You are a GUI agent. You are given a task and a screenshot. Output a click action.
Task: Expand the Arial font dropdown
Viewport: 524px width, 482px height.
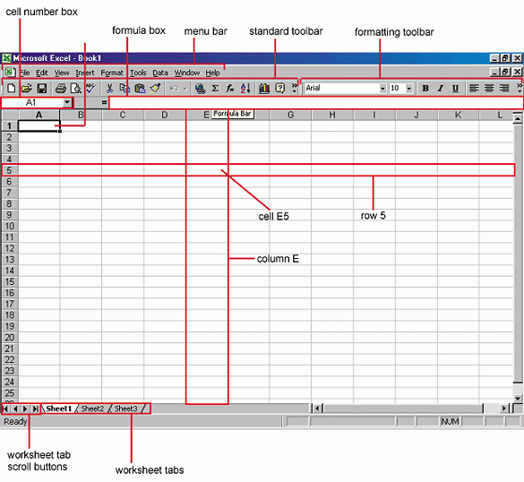coord(382,89)
